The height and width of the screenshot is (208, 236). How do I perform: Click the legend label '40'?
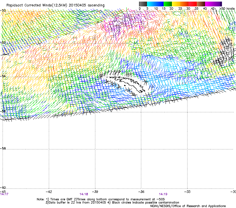click(205, 9)
